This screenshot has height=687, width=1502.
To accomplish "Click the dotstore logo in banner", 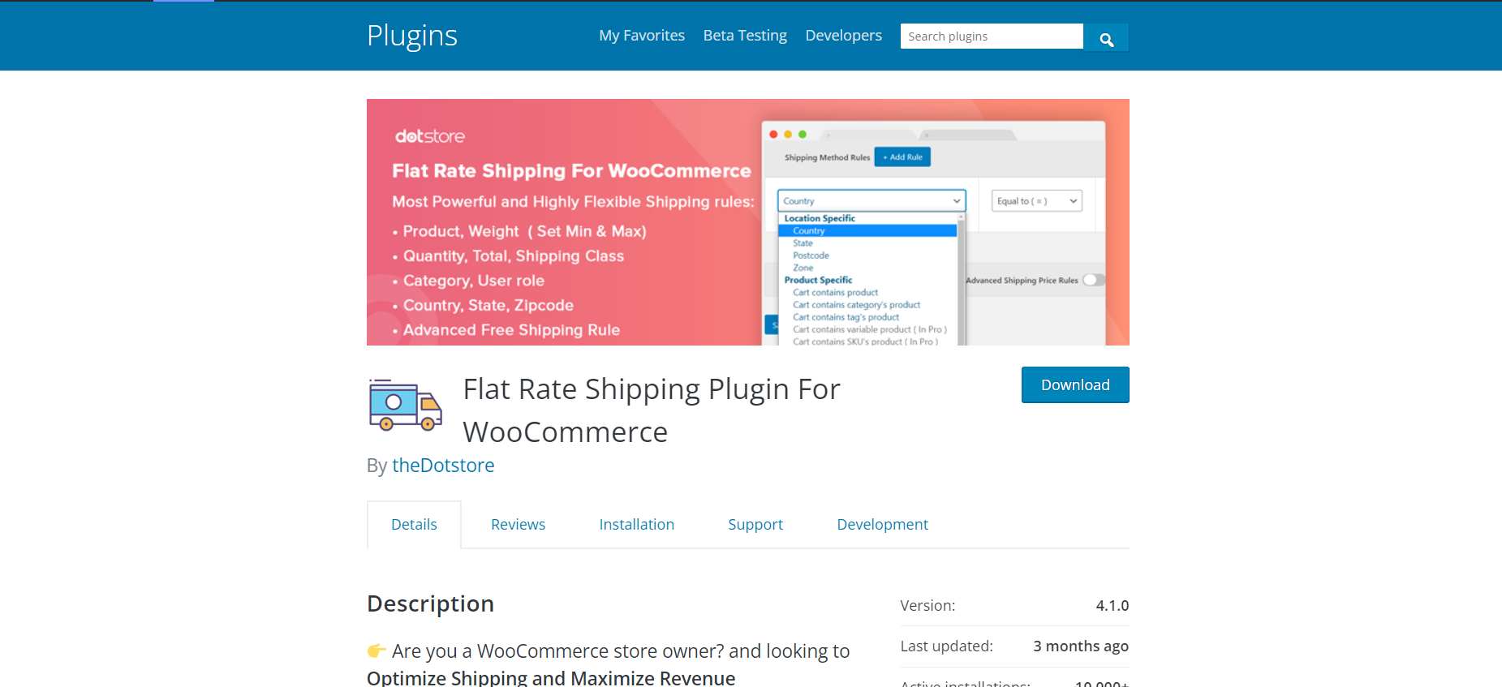I will click(x=430, y=136).
